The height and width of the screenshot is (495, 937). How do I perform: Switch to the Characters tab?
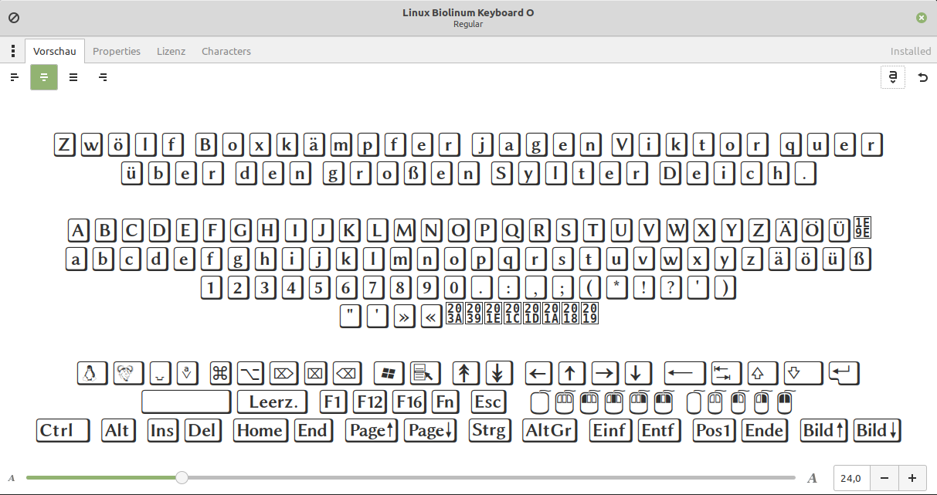[x=226, y=51]
